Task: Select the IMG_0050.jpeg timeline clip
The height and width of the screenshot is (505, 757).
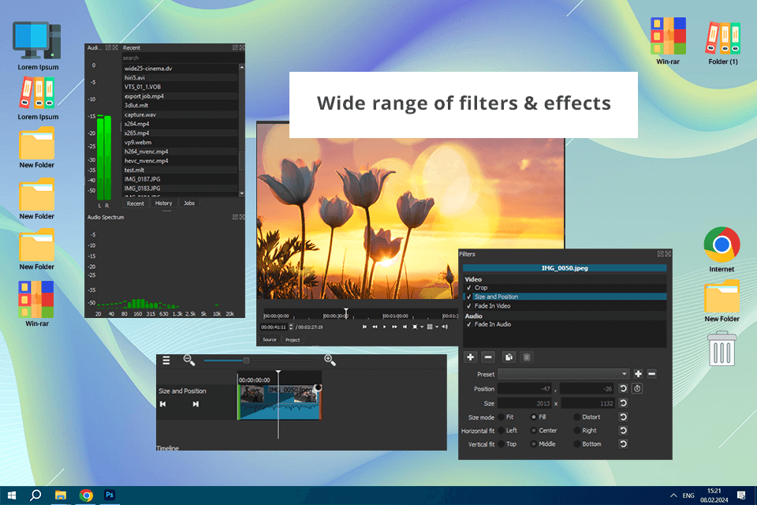Action: pyautogui.click(x=279, y=402)
